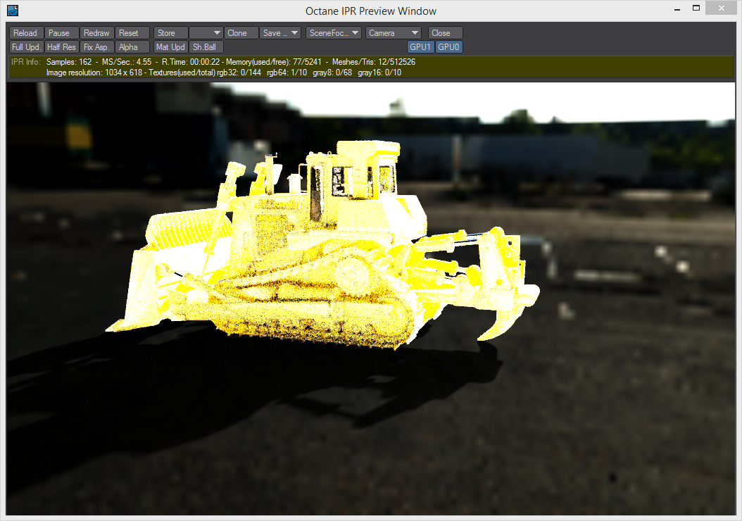
Task: Pause the IPR render
Action: [x=61, y=33]
